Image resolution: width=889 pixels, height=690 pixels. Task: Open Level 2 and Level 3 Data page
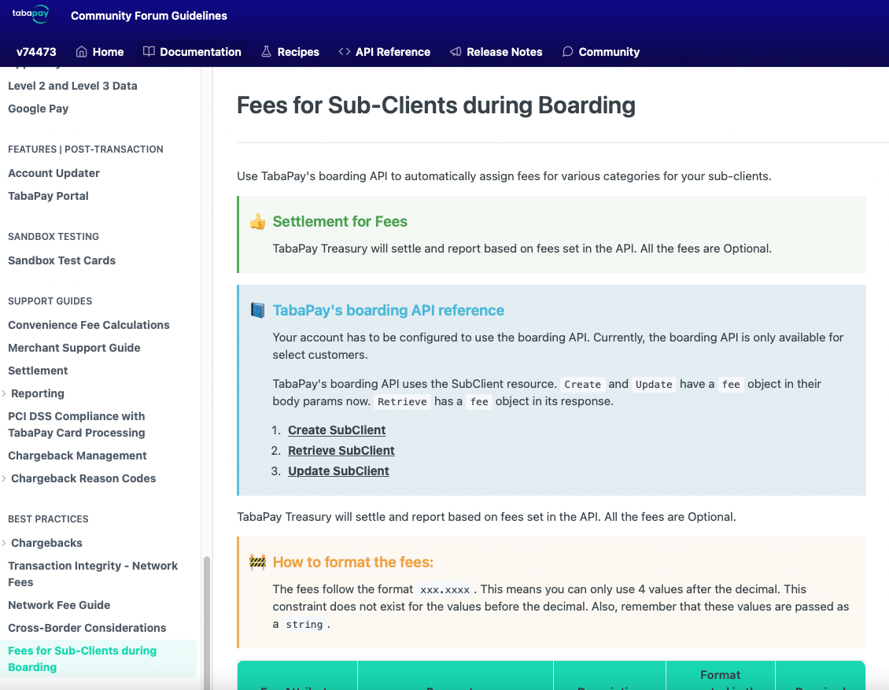click(x=72, y=86)
